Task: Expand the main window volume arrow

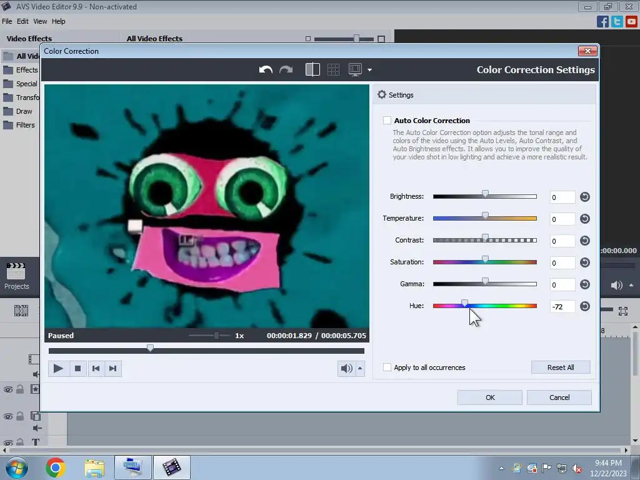Action: point(631,285)
